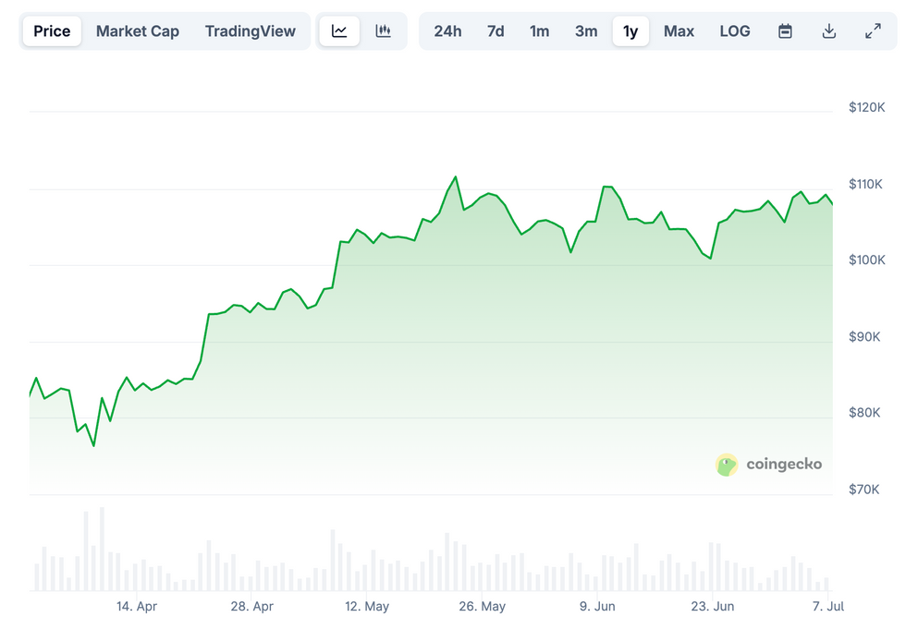Image resolution: width=906 pixels, height=629 pixels.
Task: Select the 7d time range
Action: coord(496,31)
